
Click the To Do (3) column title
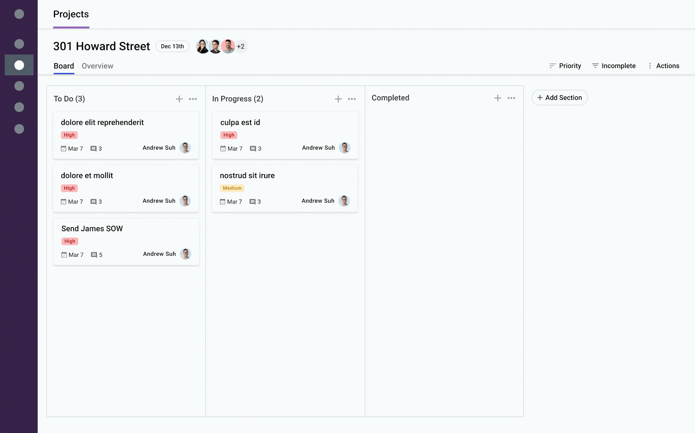[x=69, y=99]
